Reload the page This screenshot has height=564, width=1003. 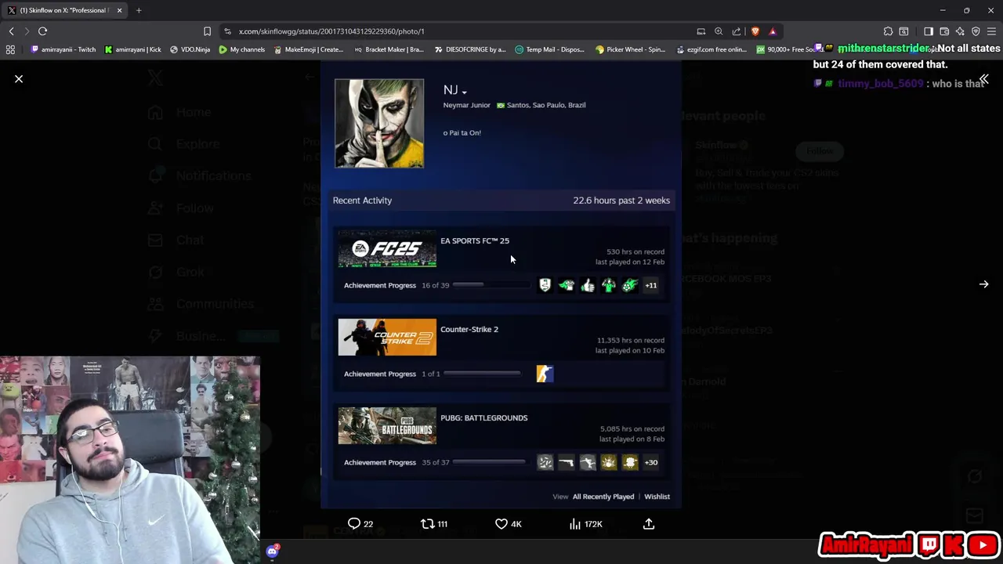[x=42, y=31]
